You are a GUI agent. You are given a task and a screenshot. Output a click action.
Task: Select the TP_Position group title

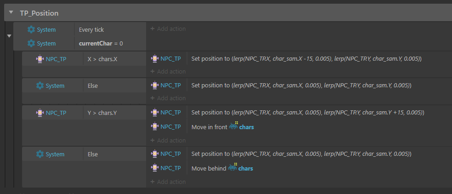(x=39, y=13)
